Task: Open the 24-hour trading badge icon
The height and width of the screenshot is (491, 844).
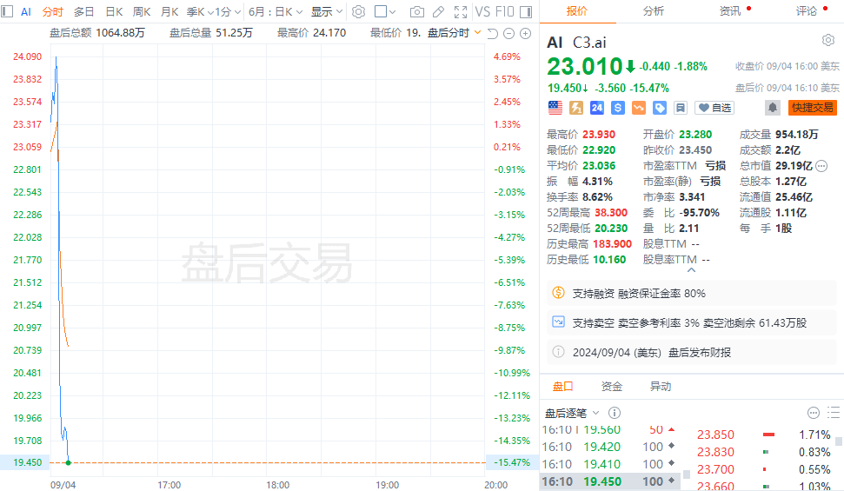Action: click(597, 108)
